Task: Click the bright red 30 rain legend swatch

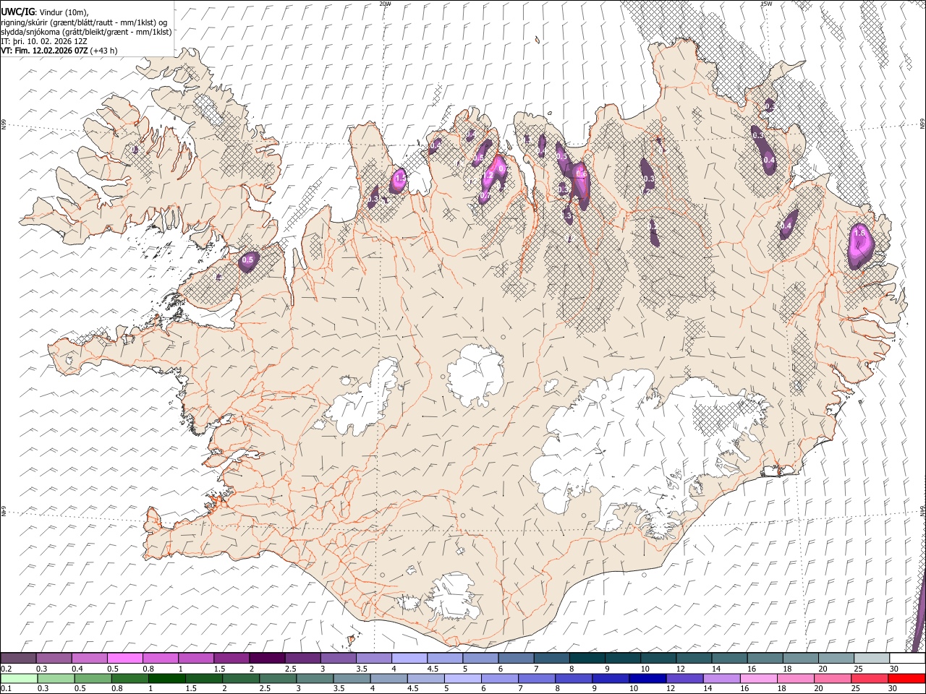Action: (x=906, y=679)
